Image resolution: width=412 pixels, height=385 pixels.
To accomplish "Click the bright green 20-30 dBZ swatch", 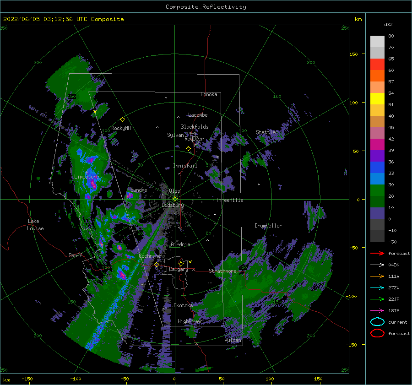I will 377,190.
